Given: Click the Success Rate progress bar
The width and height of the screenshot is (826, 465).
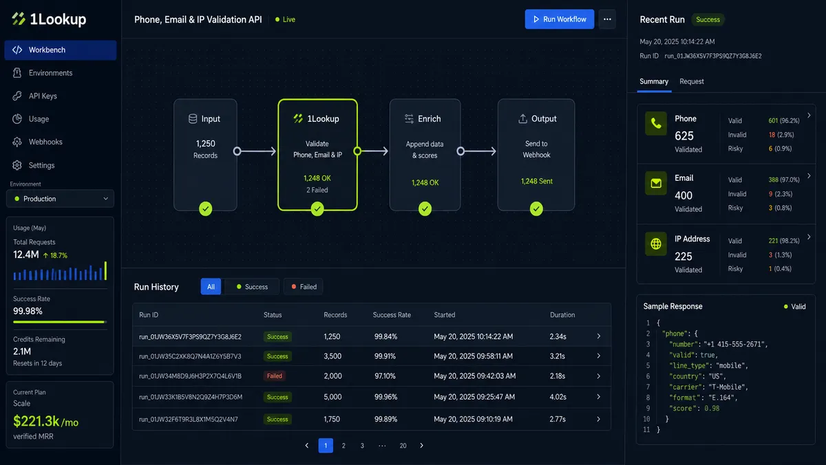Looking at the screenshot, I should pos(60,322).
